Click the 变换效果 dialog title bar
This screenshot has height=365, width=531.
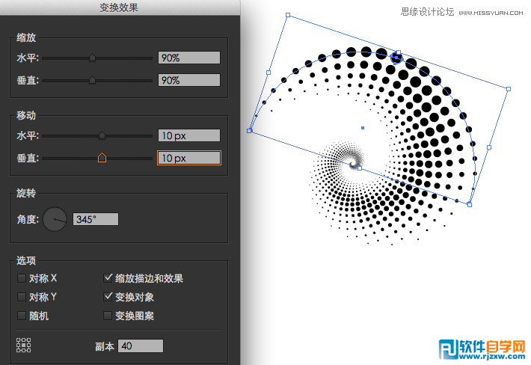pyautogui.click(x=120, y=7)
